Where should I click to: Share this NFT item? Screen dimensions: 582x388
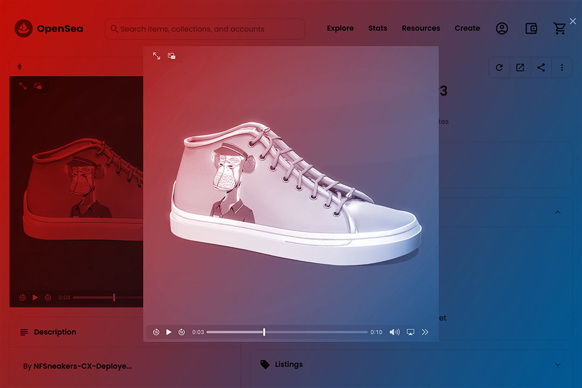[541, 67]
